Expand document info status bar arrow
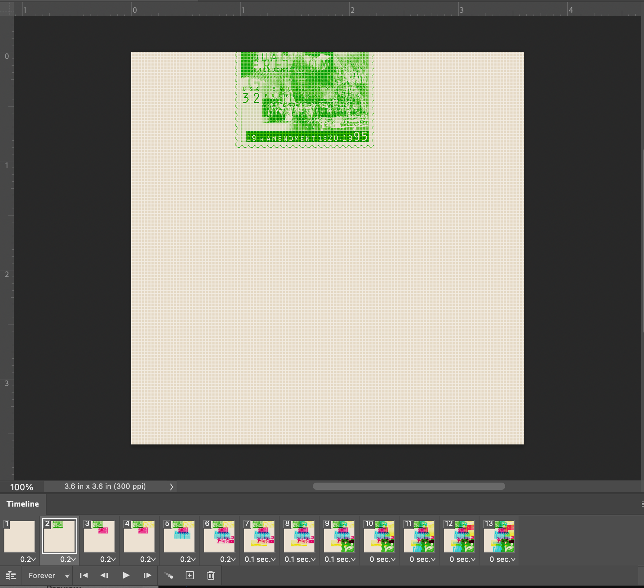This screenshot has height=588, width=644. [172, 487]
